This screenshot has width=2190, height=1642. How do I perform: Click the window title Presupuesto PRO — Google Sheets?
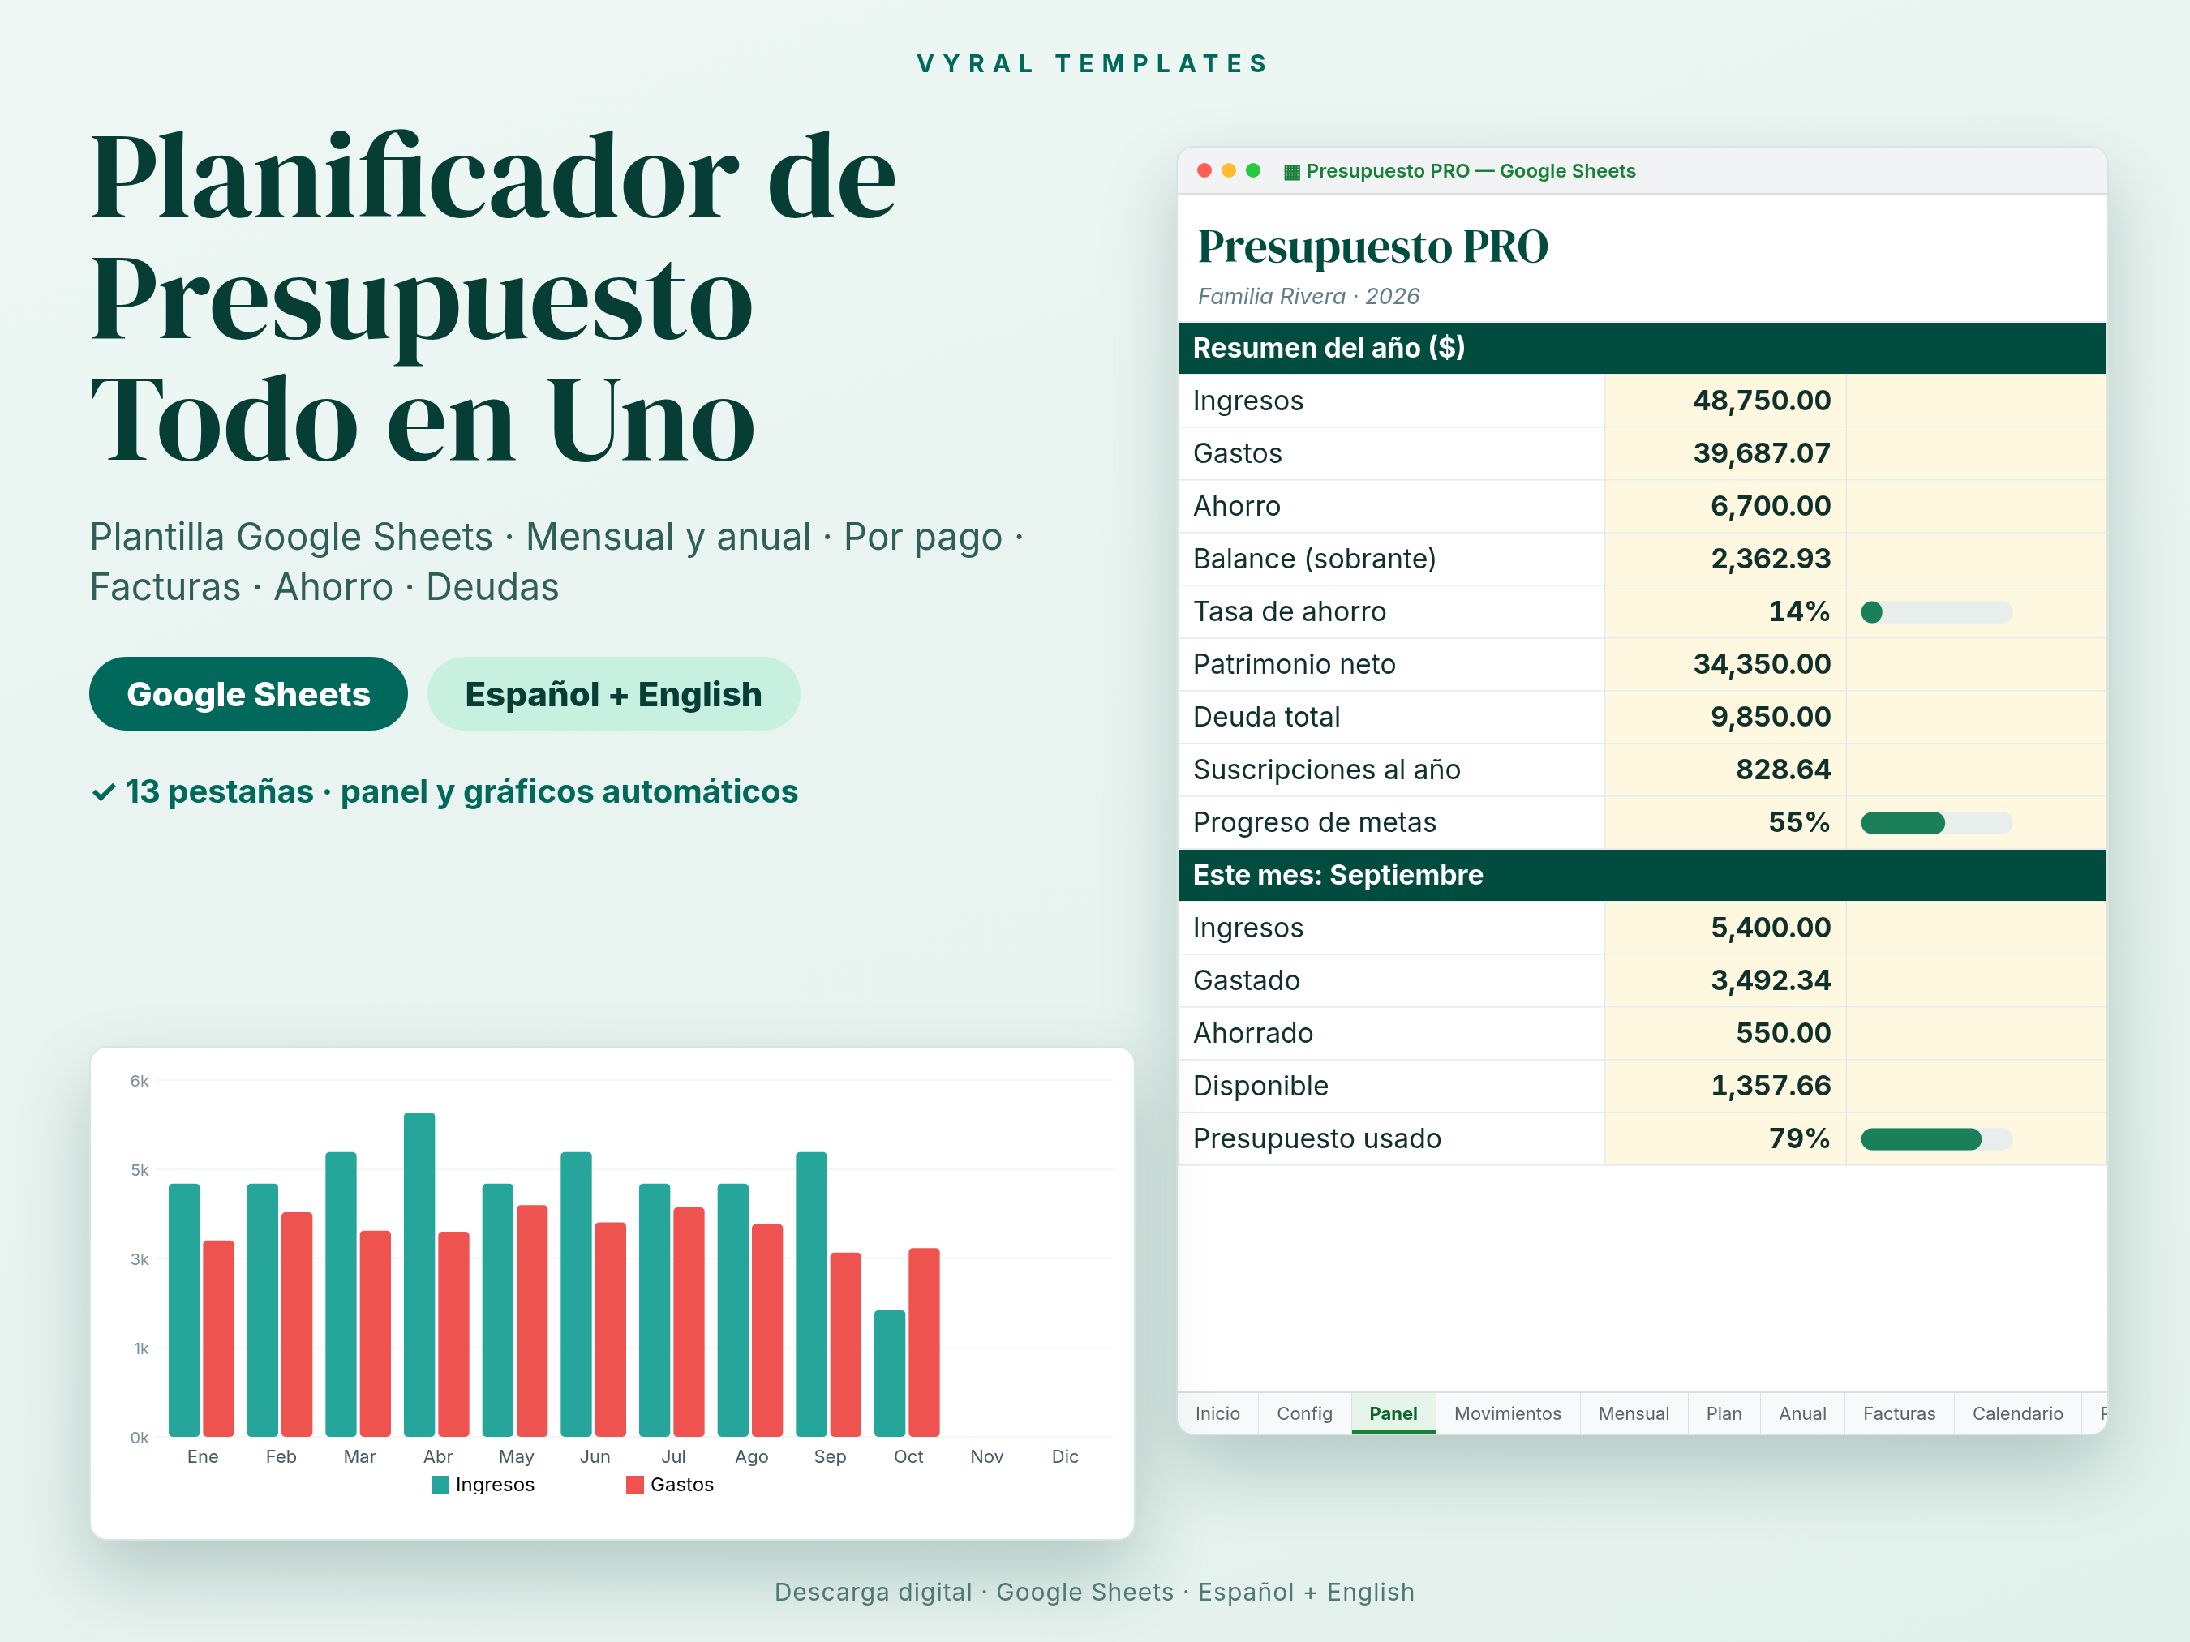coord(1471,171)
